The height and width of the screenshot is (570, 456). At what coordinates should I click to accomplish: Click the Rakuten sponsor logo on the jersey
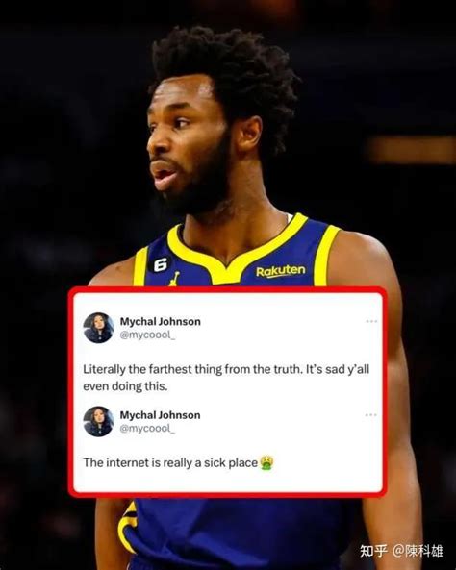click(281, 271)
